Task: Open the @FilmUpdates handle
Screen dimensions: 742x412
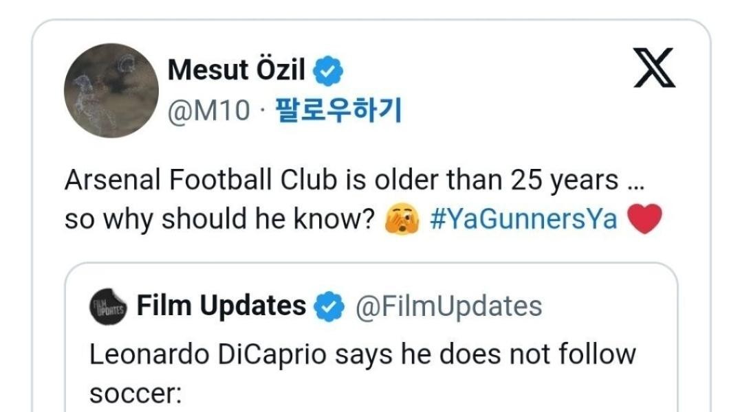Action: [x=448, y=306]
